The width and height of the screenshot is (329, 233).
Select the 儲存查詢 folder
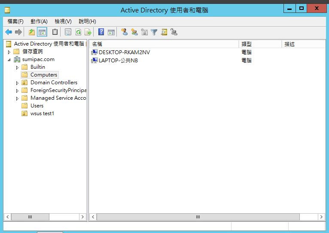click(33, 52)
